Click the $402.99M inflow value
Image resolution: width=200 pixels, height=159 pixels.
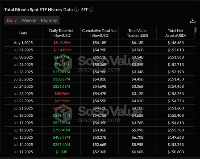[61, 137]
